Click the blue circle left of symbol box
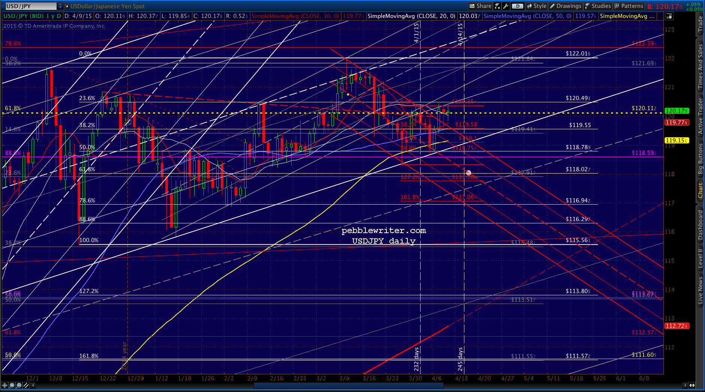The height and width of the screenshot is (392, 705). (x=3, y=6)
